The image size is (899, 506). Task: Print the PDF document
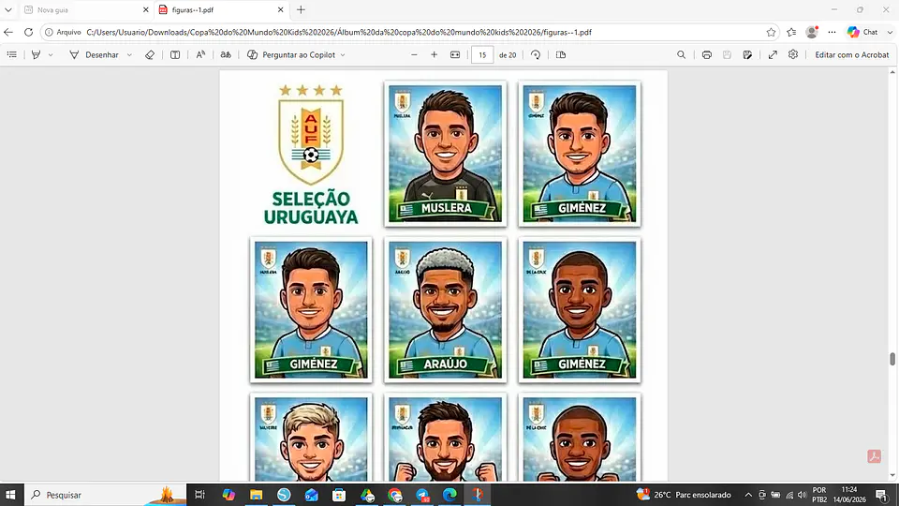point(706,54)
